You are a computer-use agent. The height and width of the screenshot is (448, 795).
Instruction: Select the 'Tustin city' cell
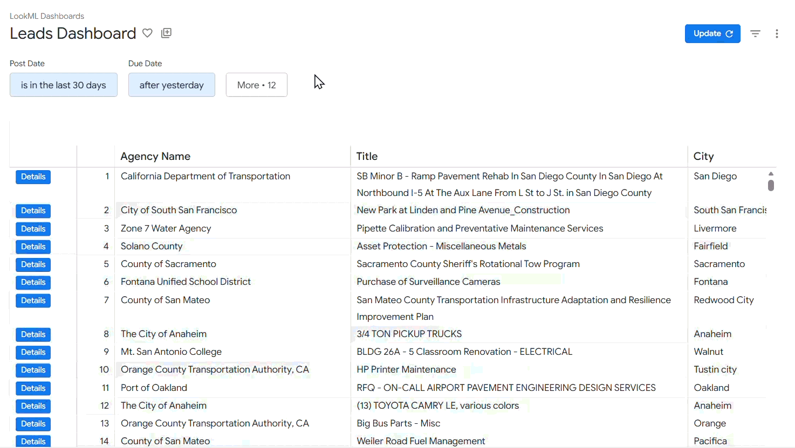pyautogui.click(x=715, y=369)
